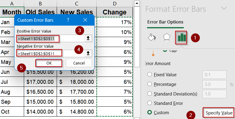The height and width of the screenshot is (119, 235).
Task: Click the $14,000.00 Old Sales cell
Action: [40, 111]
